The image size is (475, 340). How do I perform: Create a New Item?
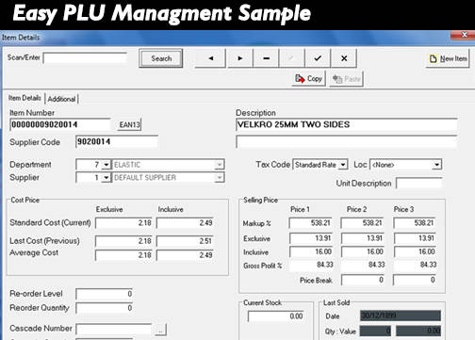(x=448, y=58)
